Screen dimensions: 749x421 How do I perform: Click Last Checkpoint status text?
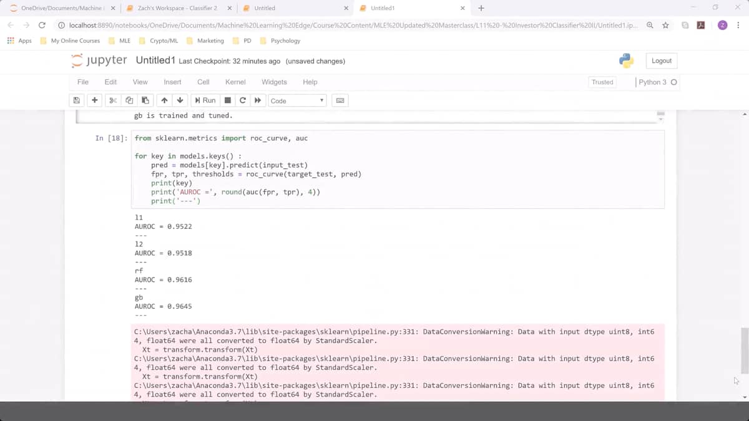tap(230, 61)
